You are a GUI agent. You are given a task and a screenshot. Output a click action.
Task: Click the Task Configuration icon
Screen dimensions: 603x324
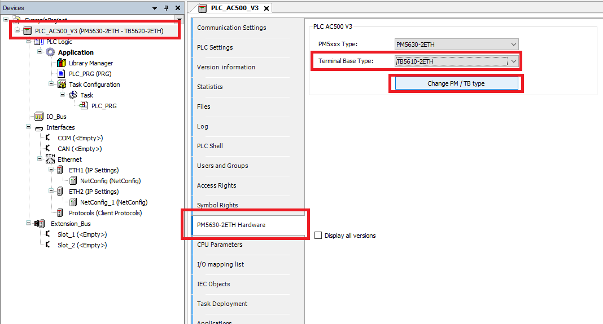coord(62,85)
